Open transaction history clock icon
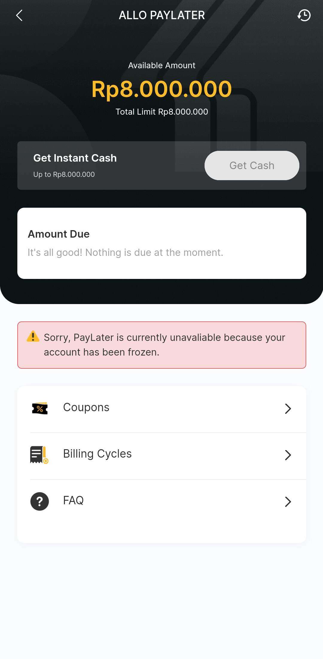The height and width of the screenshot is (659, 323). click(x=304, y=15)
